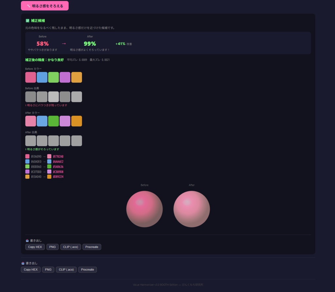Export PNG using the button inside the card
Viewport: 335px width, 292px height.
(53, 247)
